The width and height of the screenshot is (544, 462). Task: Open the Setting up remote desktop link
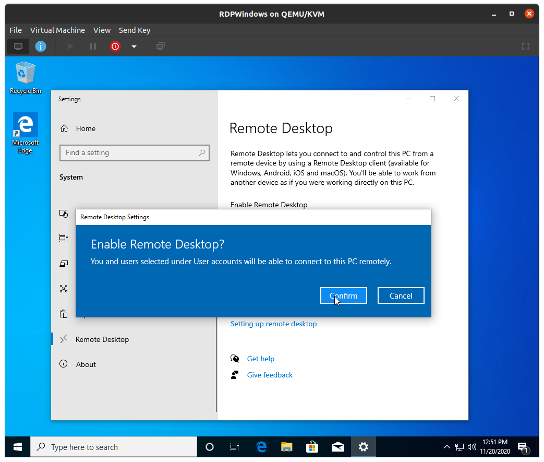pos(273,324)
